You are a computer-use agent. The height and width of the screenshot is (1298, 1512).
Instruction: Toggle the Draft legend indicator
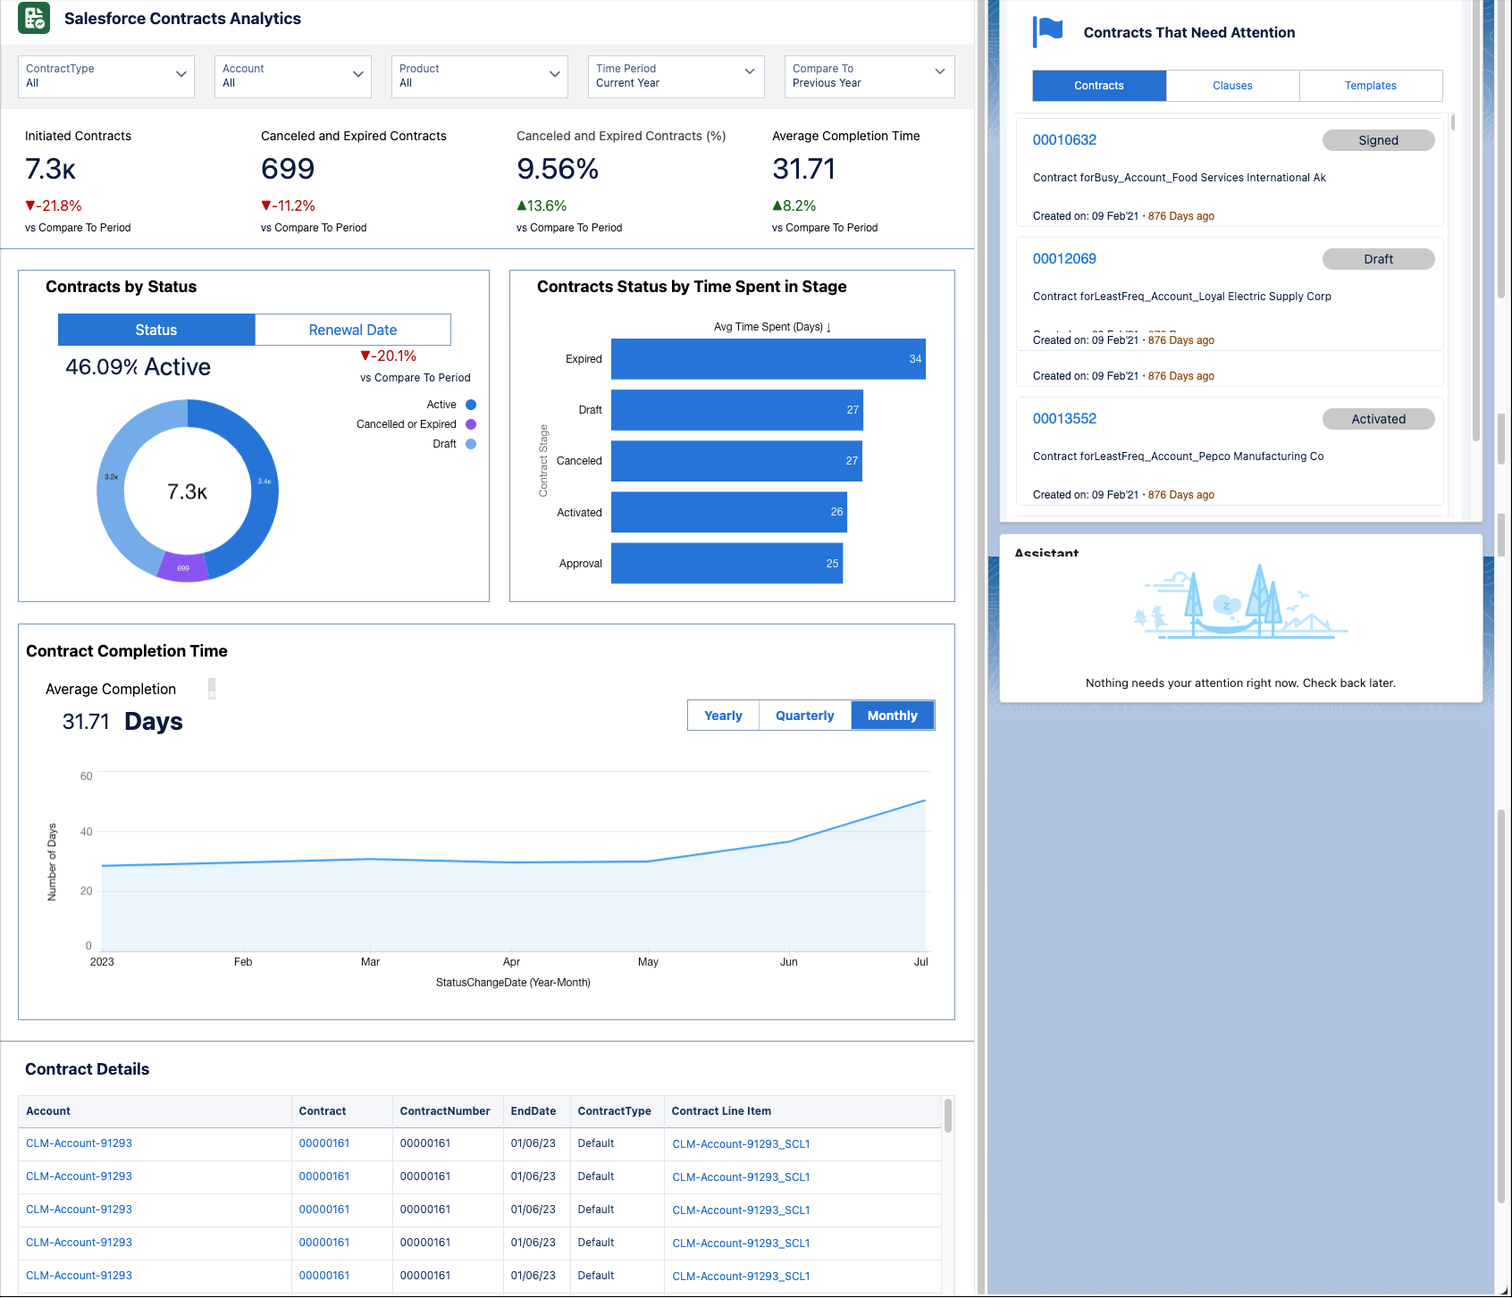(x=470, y=444)
